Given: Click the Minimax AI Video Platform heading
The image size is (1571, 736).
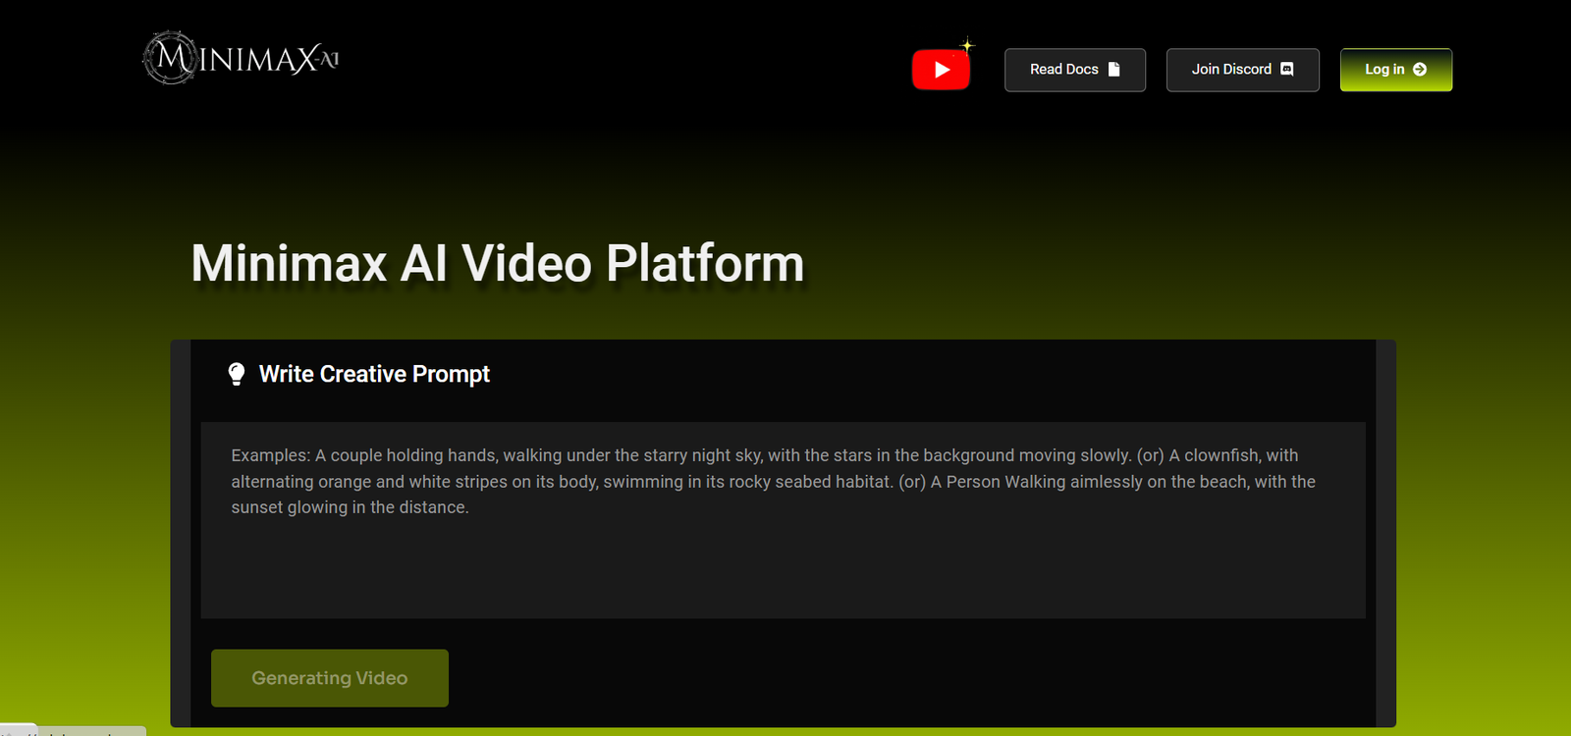Looking at the screenshot, I should (498, 263).
